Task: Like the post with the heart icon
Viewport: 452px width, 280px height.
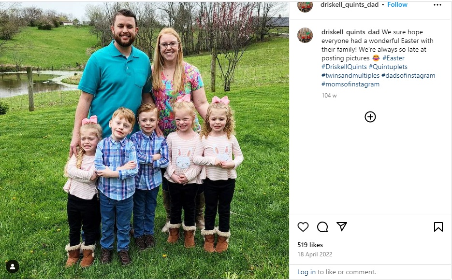Action: (x=303, y=227)
